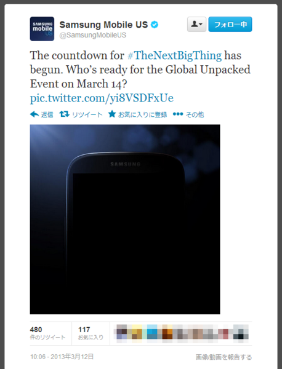Viewport: 282px width, 369px height.
Task: Click the blue verified badge icon
Action: (x=155, y=25)
